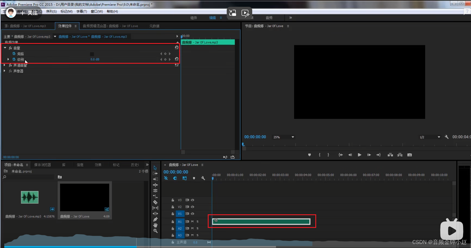The width and height of the screenshot is (471, 248).
Task: Add marker in timeline panel
Action: pos(194,178)
